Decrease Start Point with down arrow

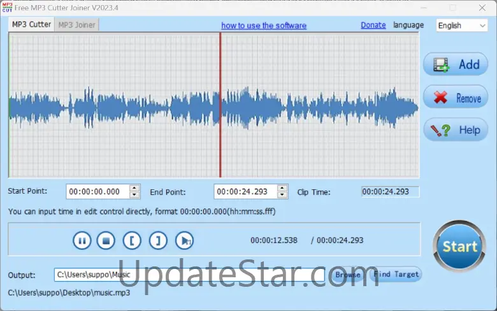(134, 195)
